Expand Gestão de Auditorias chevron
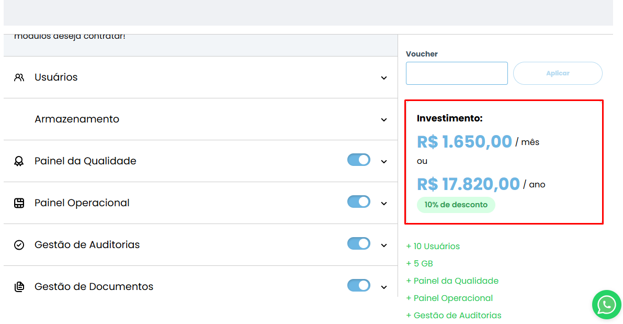The width and height of the screenshot is (623, 324). (384, 245)
